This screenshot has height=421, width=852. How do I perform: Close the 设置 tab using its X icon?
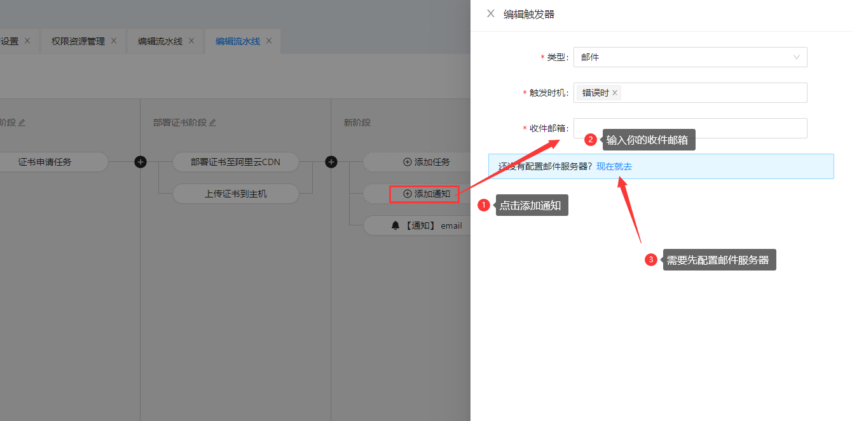(x=27, y=41)
